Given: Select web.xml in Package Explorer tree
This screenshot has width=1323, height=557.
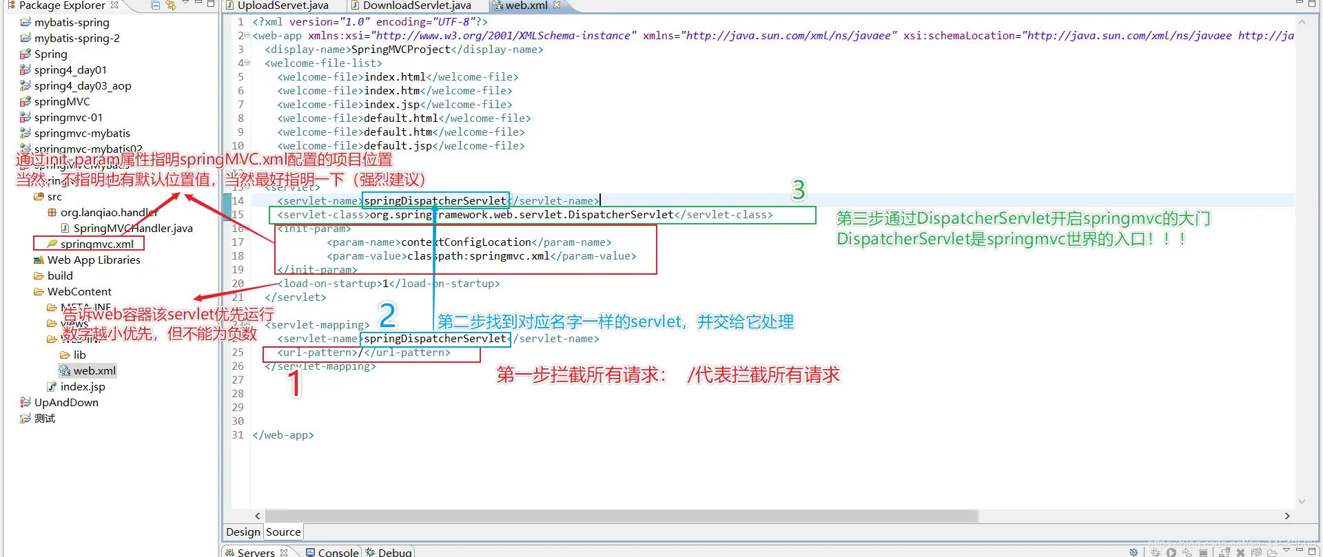Looking at the screenshot, I should [x=94, y=370].
